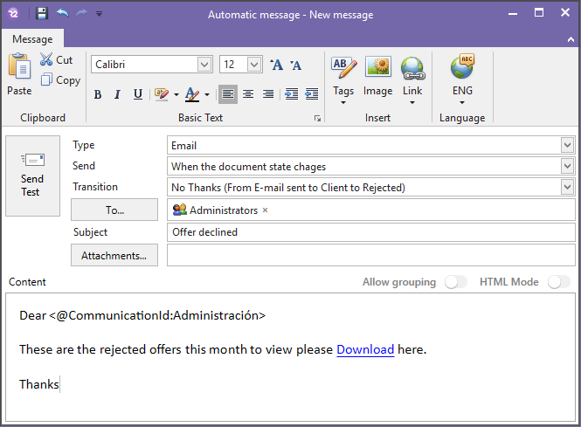Viewport: 581px width, 427px height.
Task: Shrink font size
Action: tap(295, 65)
